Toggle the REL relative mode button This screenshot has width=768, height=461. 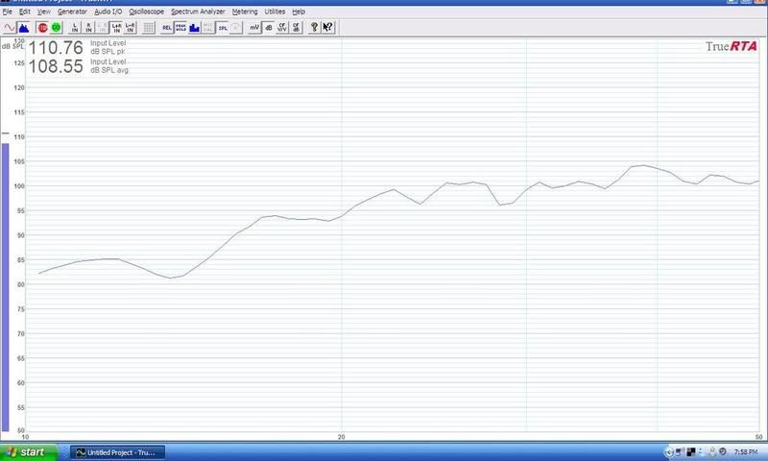[x=167, y=28]
